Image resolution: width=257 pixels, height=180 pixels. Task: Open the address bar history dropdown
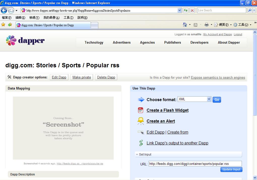179,10
